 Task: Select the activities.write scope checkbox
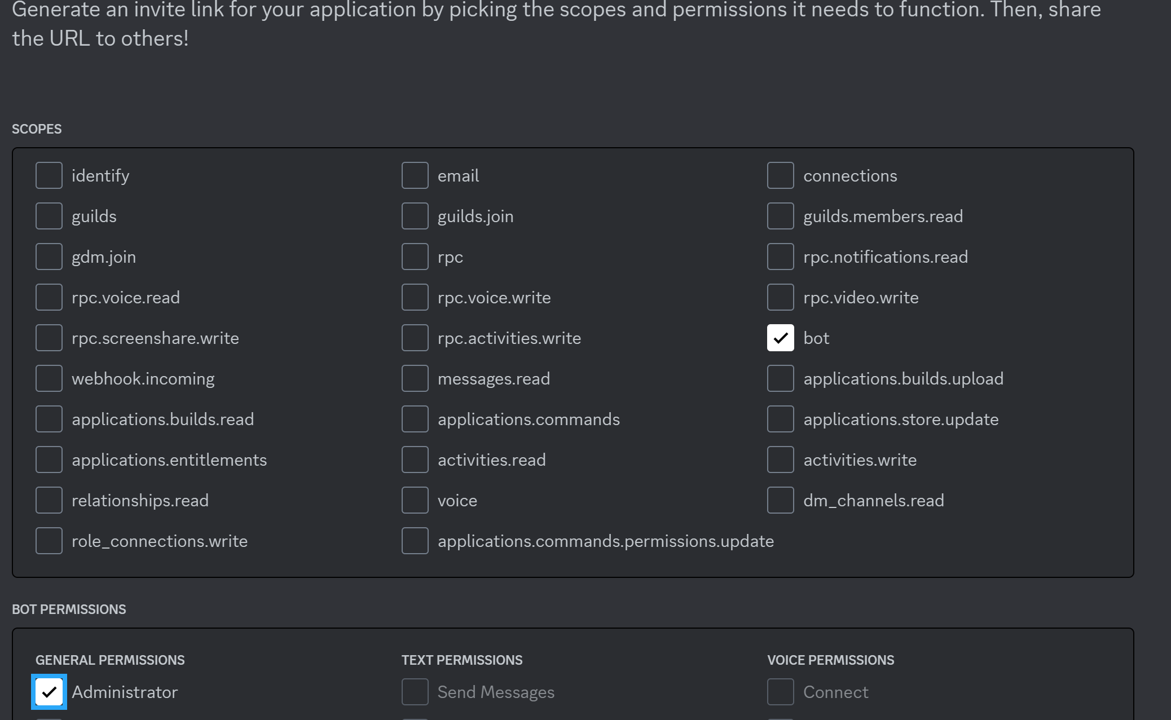(x=780, y=460)
